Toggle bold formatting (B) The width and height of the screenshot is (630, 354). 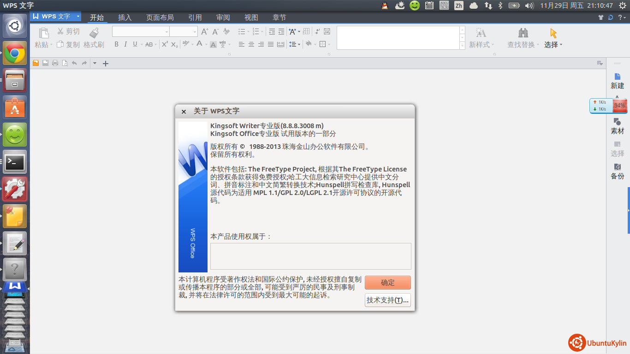pos(116,45)
